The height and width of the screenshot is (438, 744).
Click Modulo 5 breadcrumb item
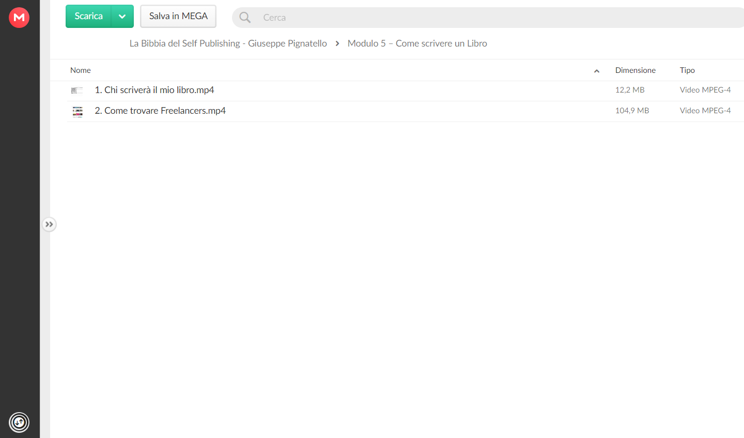[x=417, y=43]
